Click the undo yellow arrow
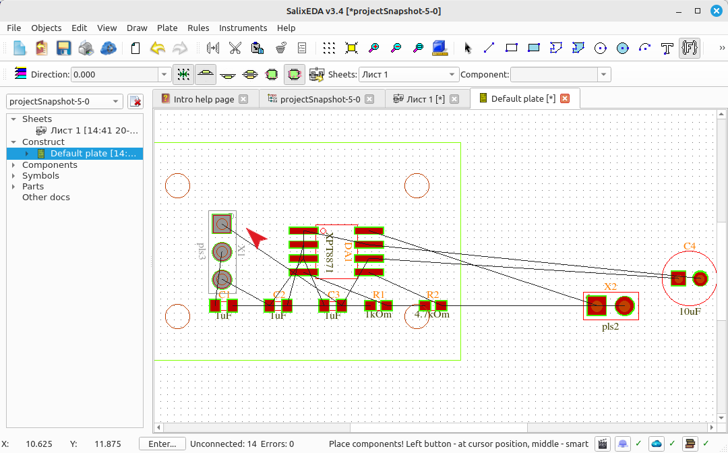This screenshot has height=453, width=728. pyautogui.click(x=158, y=48)
